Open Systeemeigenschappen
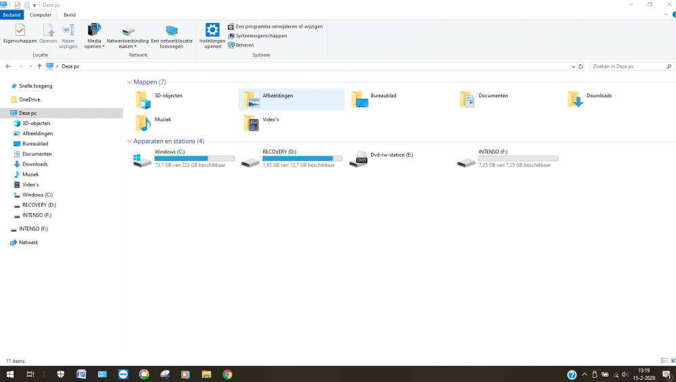The image size is (676, 382). [x=258, y=36]
